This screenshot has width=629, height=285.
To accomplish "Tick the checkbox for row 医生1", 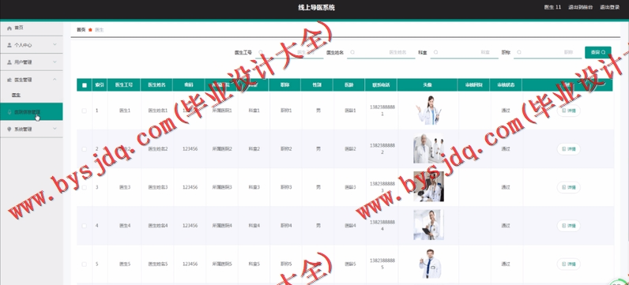I will click(85, 111).
